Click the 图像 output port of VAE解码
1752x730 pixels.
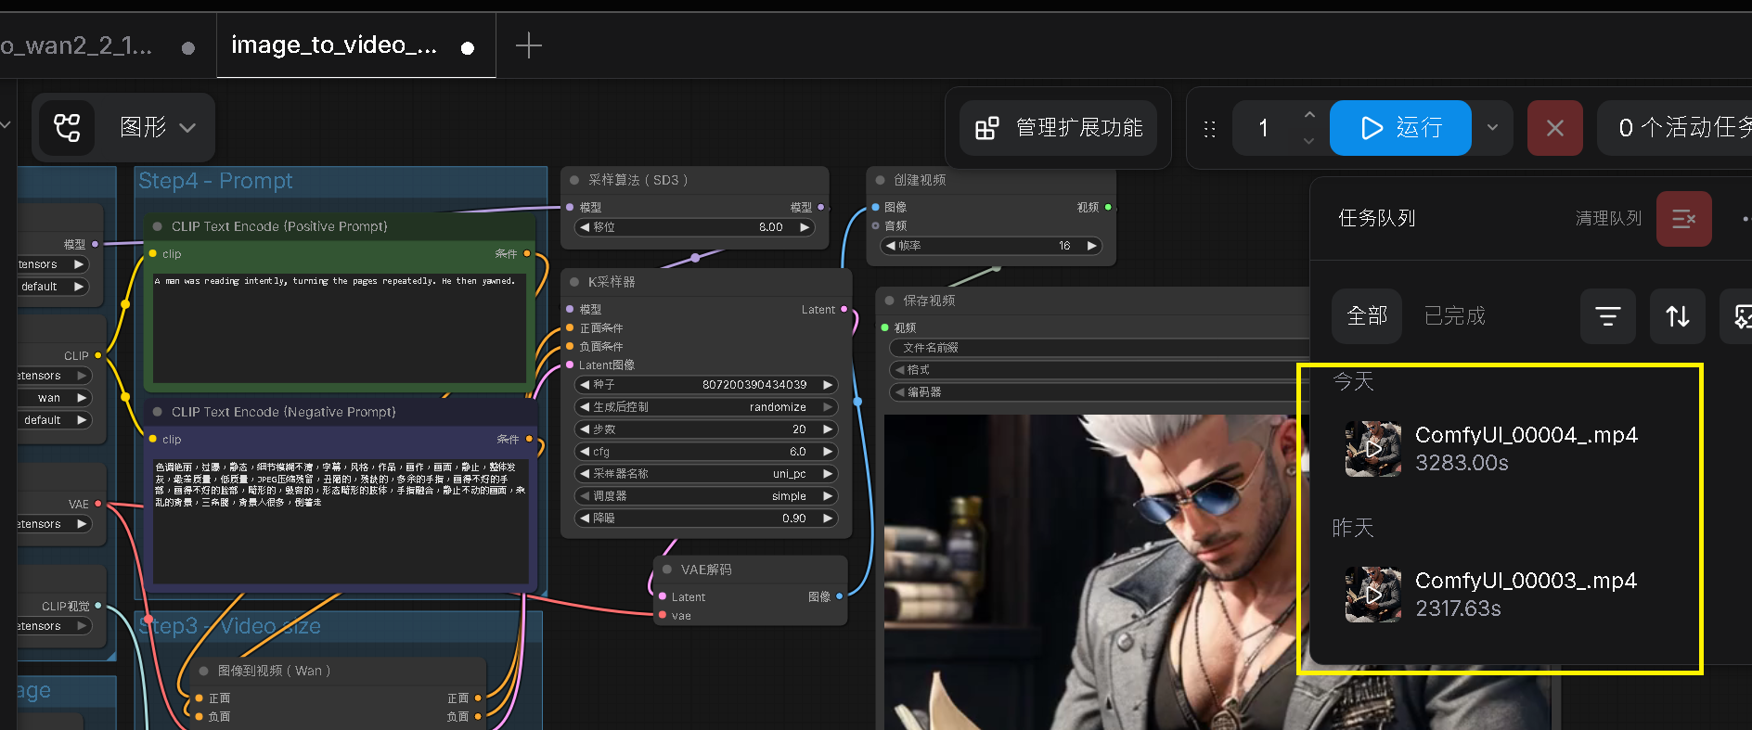pos(839,596)
